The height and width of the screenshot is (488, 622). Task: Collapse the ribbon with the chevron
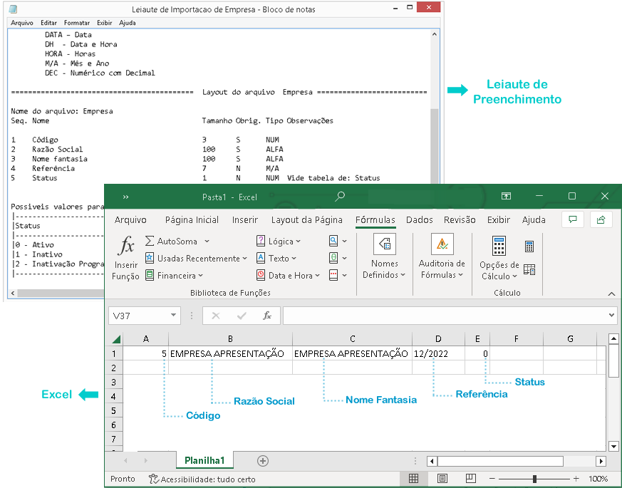click(x=611, y=294)
